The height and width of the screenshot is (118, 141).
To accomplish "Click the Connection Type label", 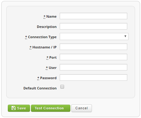I will 42,37.
